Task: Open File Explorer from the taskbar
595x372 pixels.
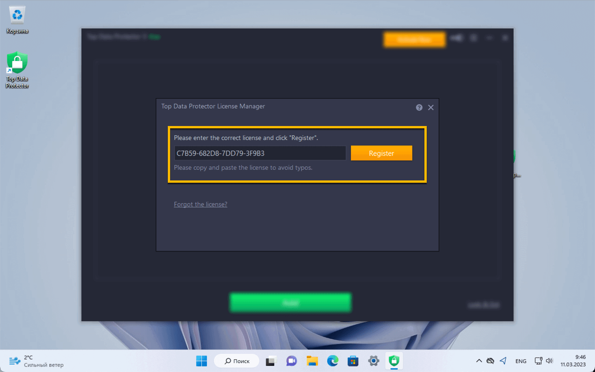Action: 312,361
